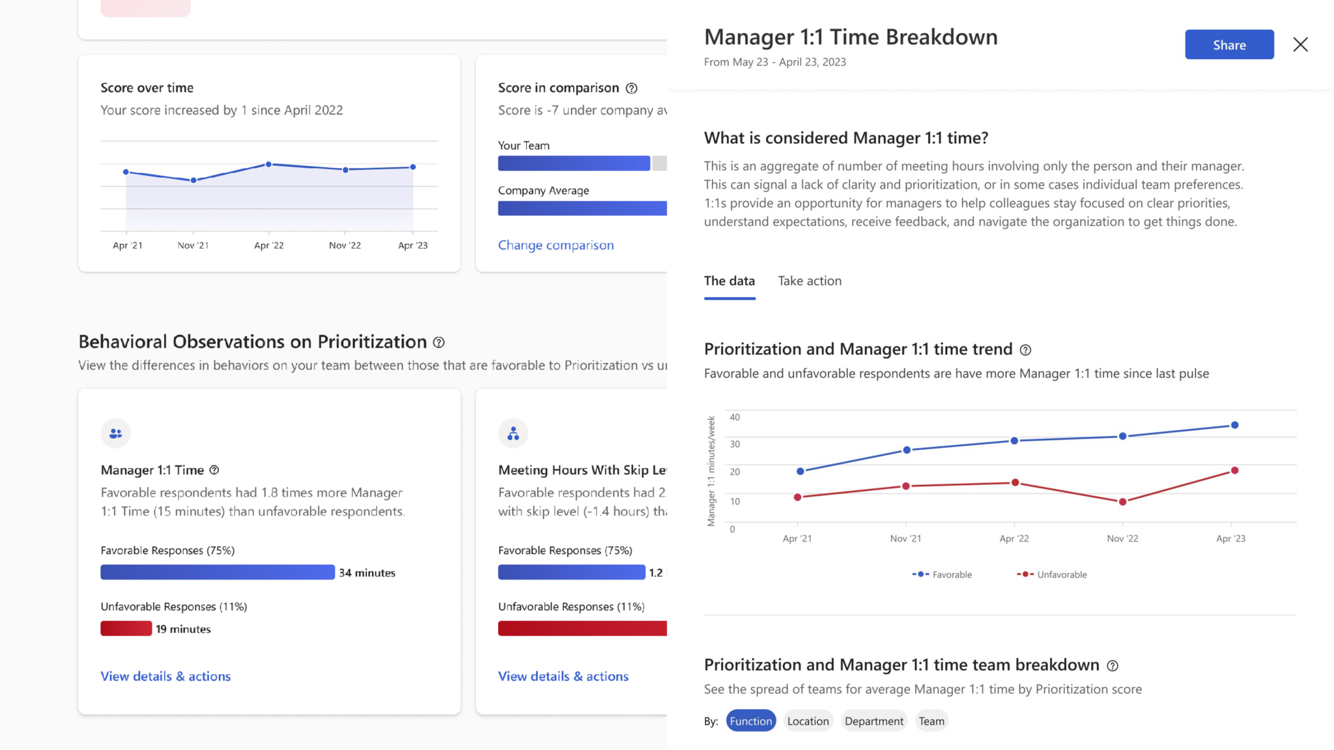Switch to the Take action tab

810,281
